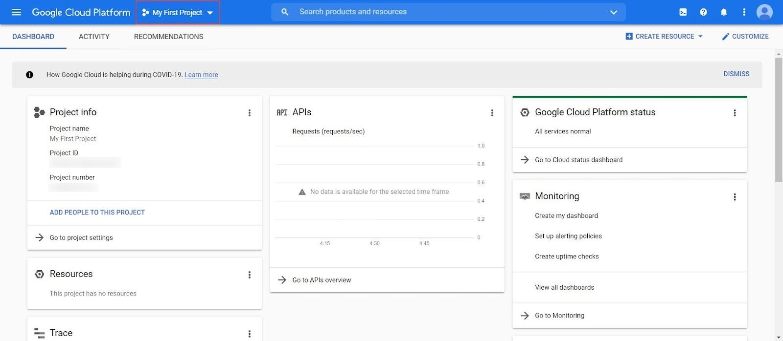The width and height of the screenshot is (783, 341).
Task: Go to project settings
Action: (x=81, y=238)
